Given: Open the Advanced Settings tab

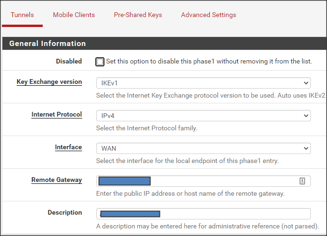Looking at the screenshot, I should click(208, 15).
